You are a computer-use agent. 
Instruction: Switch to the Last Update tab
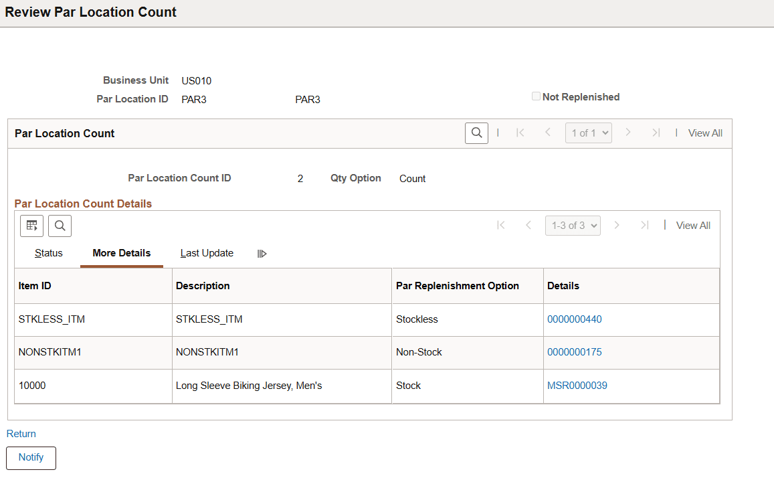(207, 253)
